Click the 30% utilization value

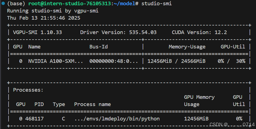240,61
